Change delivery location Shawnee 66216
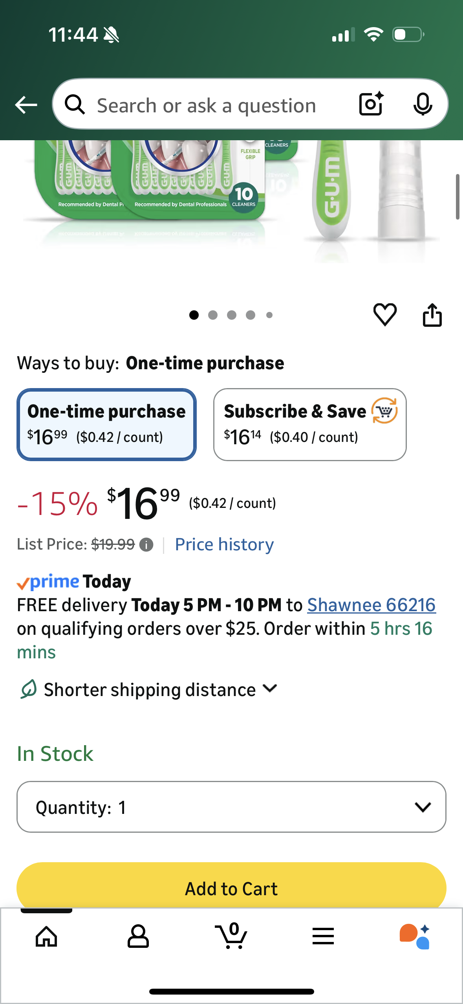Viewport: 463px width, 1004px height. 371,605
